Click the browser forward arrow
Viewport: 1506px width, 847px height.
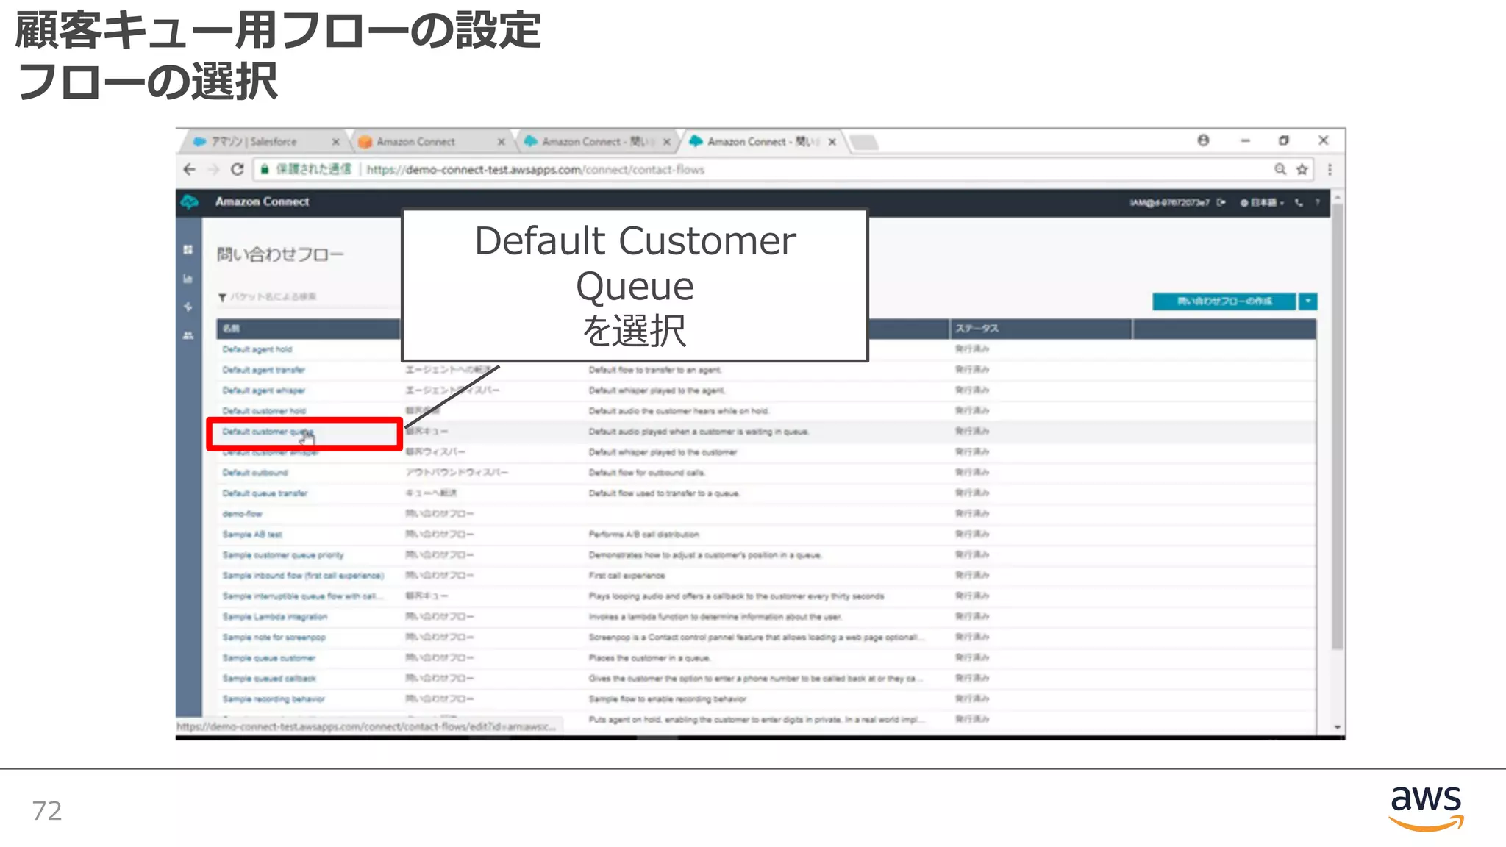pos(213,170)
